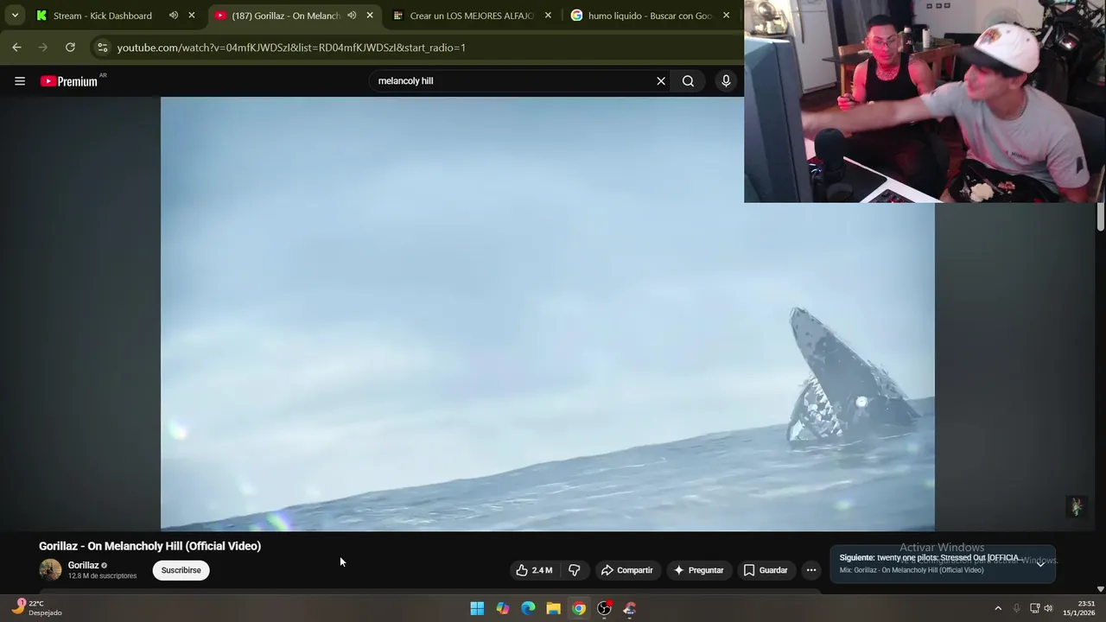Open more actions three-dot menu

(810, 570)
